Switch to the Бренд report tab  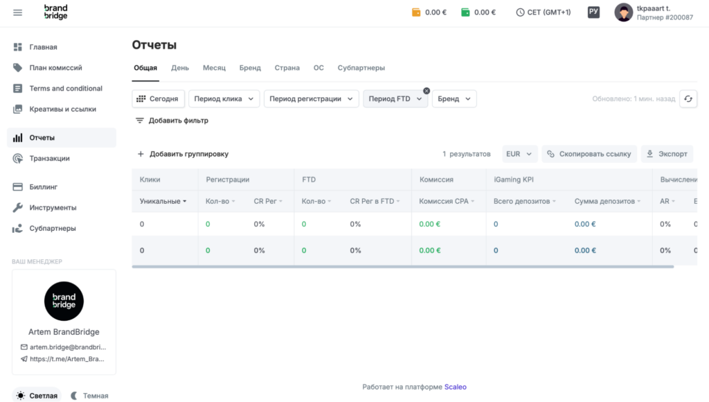(250, 68)
